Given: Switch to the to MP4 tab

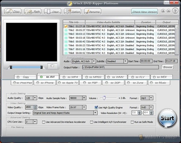Looking at the screenshot, I should 71,77.
